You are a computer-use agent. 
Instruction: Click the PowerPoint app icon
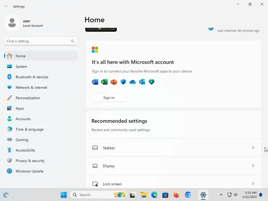pyautogui.click(x=114, y=82)
